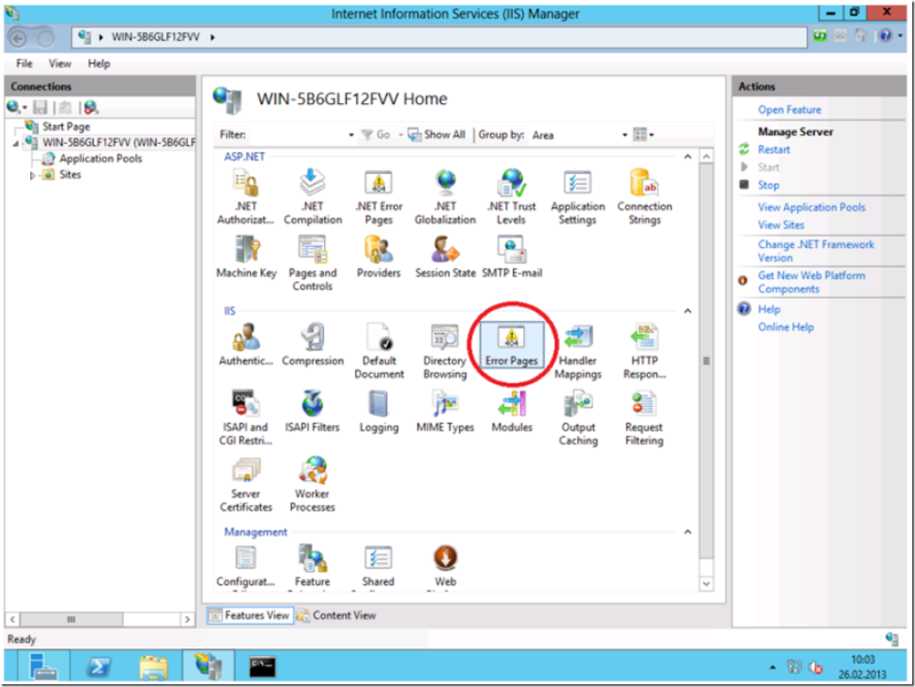The width and height of the screenshot is (915, 687).
Task: Open .NET Globalization feature
Action: click(445, 196)
